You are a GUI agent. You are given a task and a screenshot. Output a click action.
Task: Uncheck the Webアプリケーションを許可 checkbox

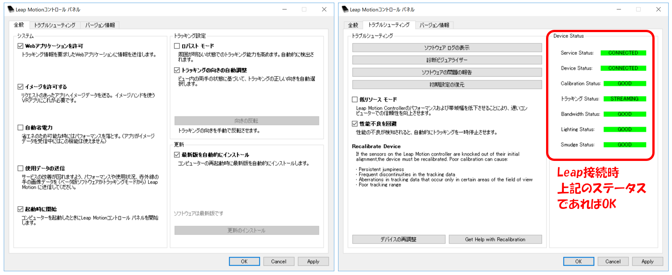click(20, 46)
